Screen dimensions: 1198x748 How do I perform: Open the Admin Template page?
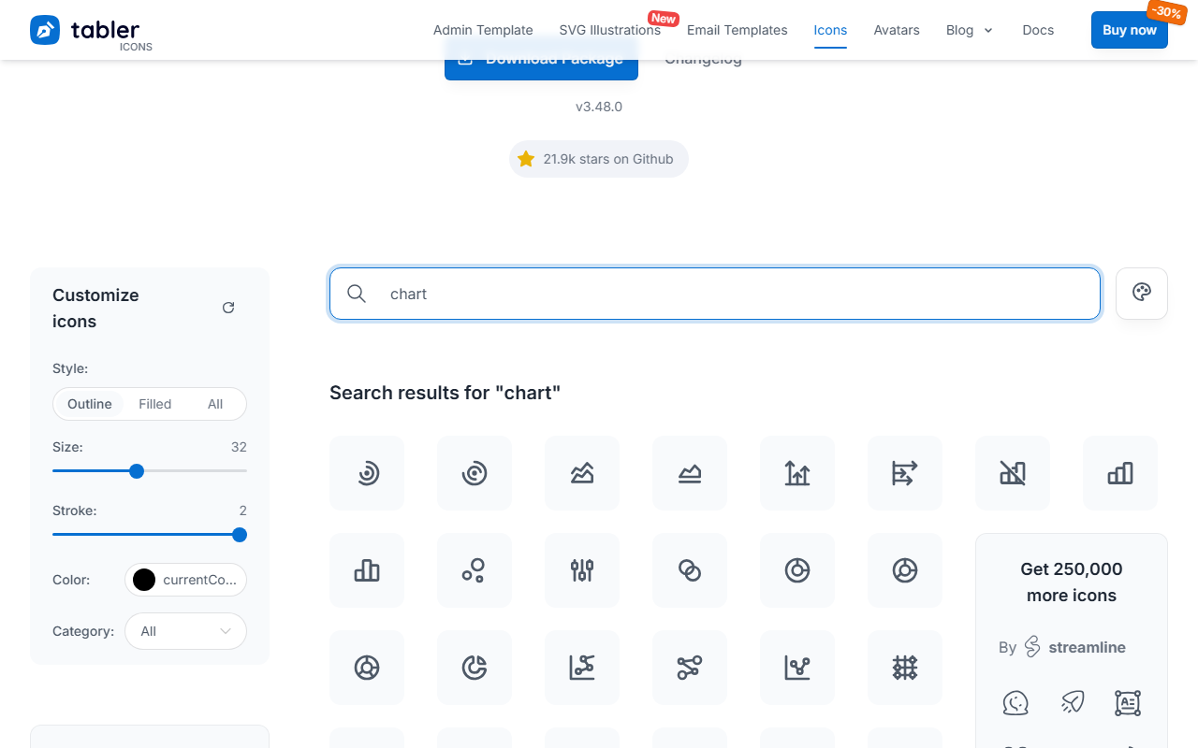point(483,30)
